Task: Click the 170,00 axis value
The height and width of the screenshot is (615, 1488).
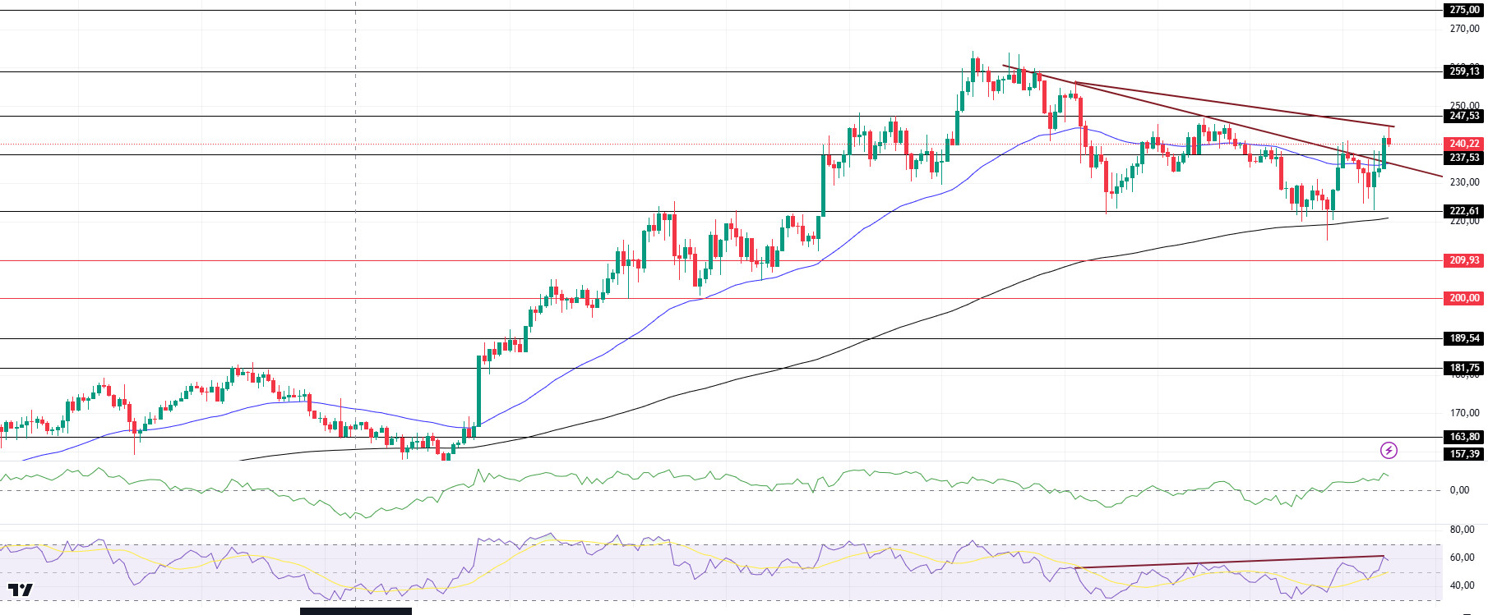Action: click(x=1464, y=413)
